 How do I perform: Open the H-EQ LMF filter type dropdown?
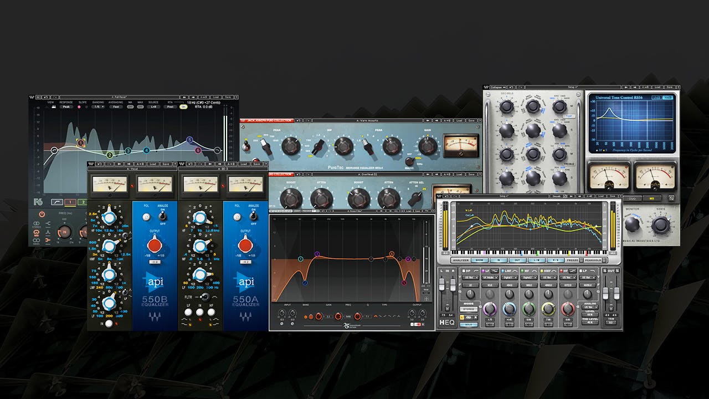click(510, 278)
